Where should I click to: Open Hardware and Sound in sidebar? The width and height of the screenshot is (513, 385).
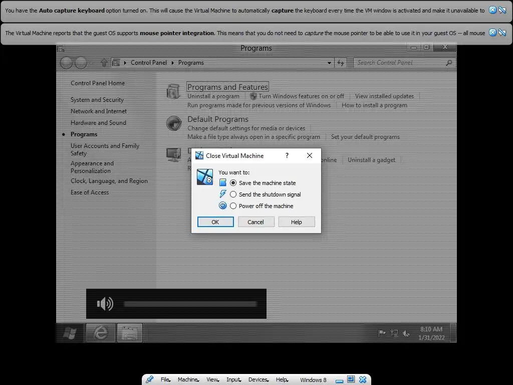[98, 123]
